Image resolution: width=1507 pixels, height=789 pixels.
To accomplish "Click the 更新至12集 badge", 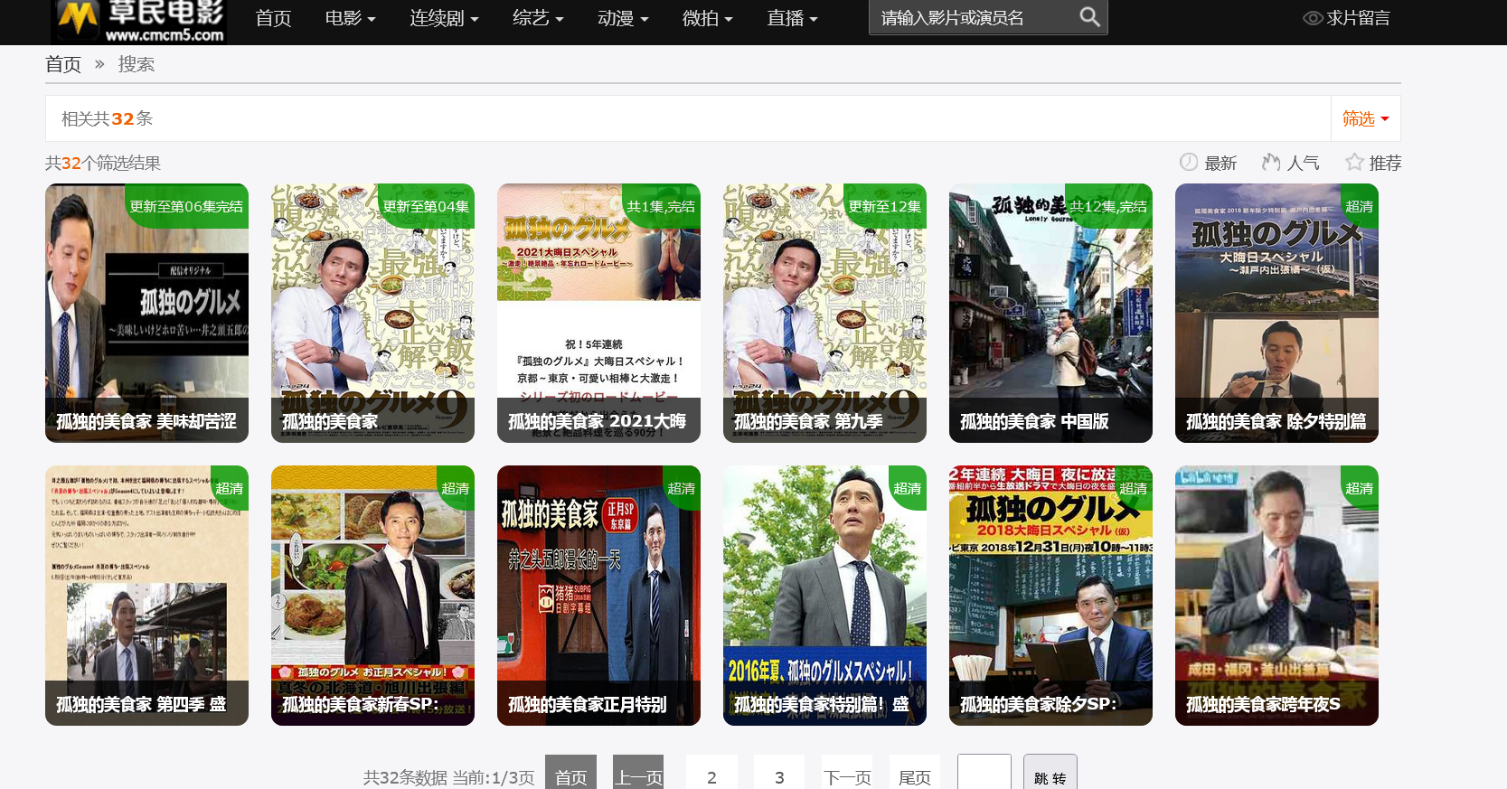I will [x=884, y=206].
